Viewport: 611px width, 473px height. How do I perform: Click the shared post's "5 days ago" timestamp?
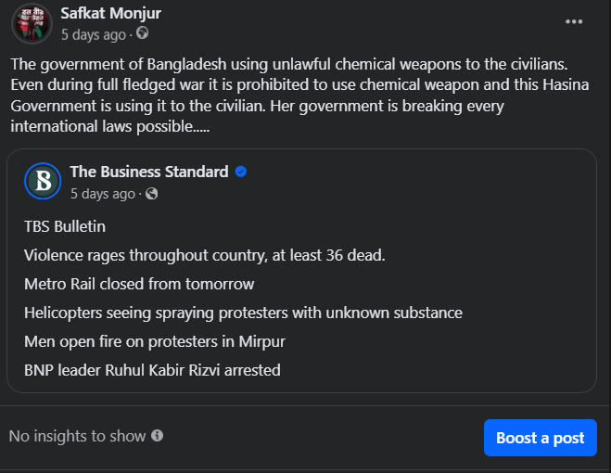102,194
